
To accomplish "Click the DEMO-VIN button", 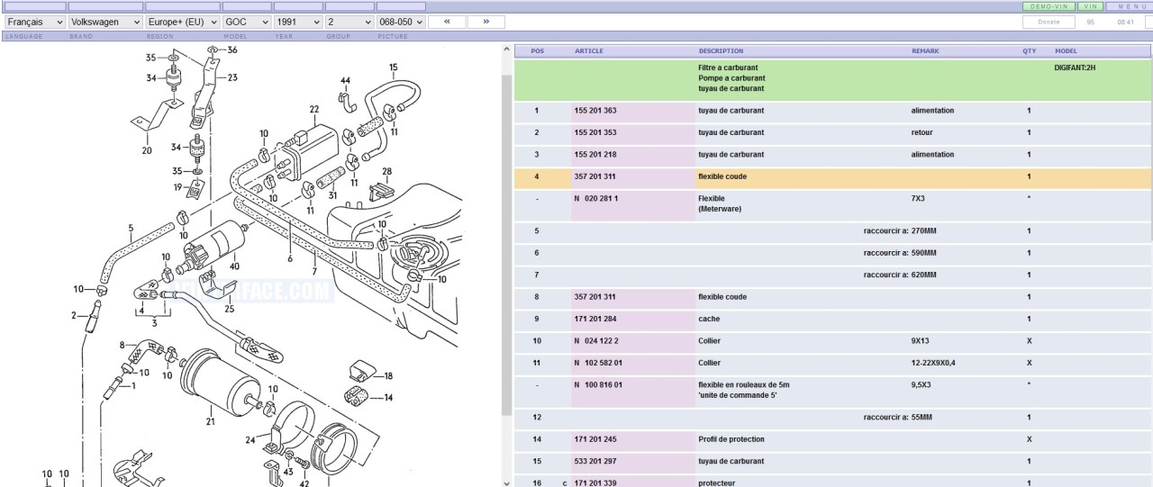I will 1048,6.
